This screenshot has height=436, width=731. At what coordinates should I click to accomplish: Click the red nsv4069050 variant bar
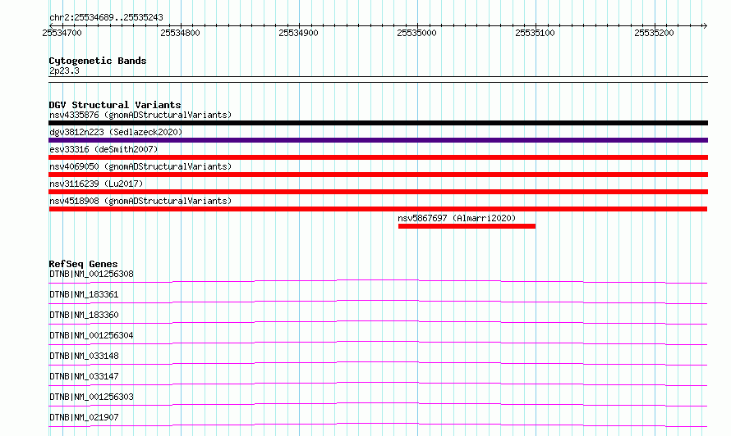[378, 175]
